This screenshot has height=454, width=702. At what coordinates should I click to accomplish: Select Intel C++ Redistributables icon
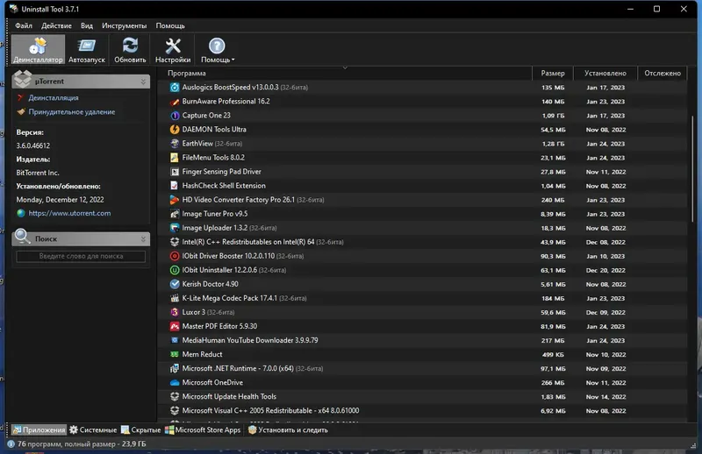point(175,242)
